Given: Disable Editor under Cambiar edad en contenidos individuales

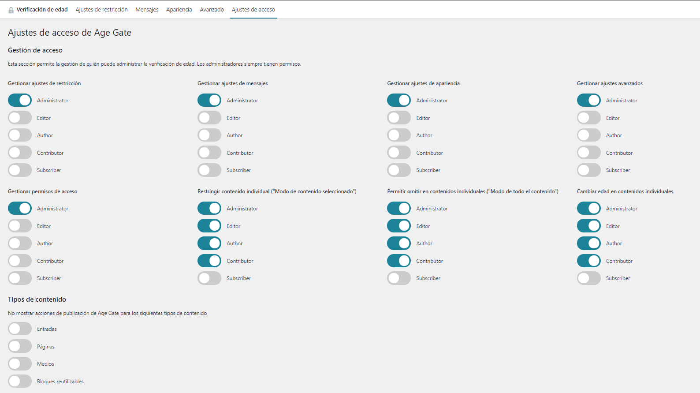Looking at the screenshot, I should pyautogui.click(x=589, y=226).
